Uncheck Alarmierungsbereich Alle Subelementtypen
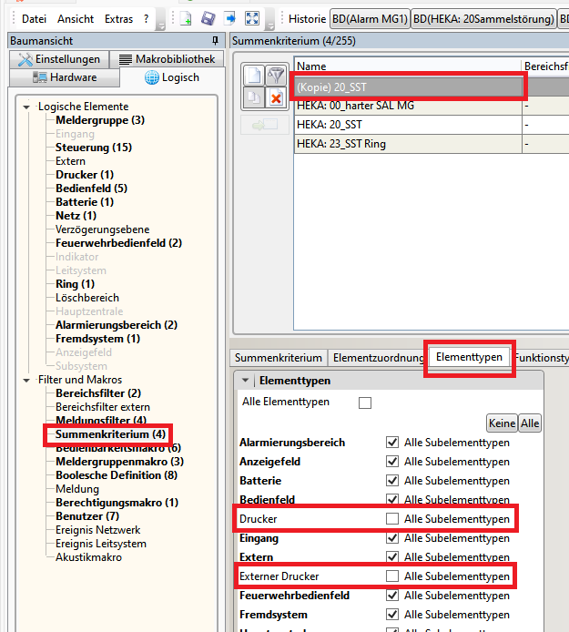This screenshot has width=569, height=632. (392, 443)
